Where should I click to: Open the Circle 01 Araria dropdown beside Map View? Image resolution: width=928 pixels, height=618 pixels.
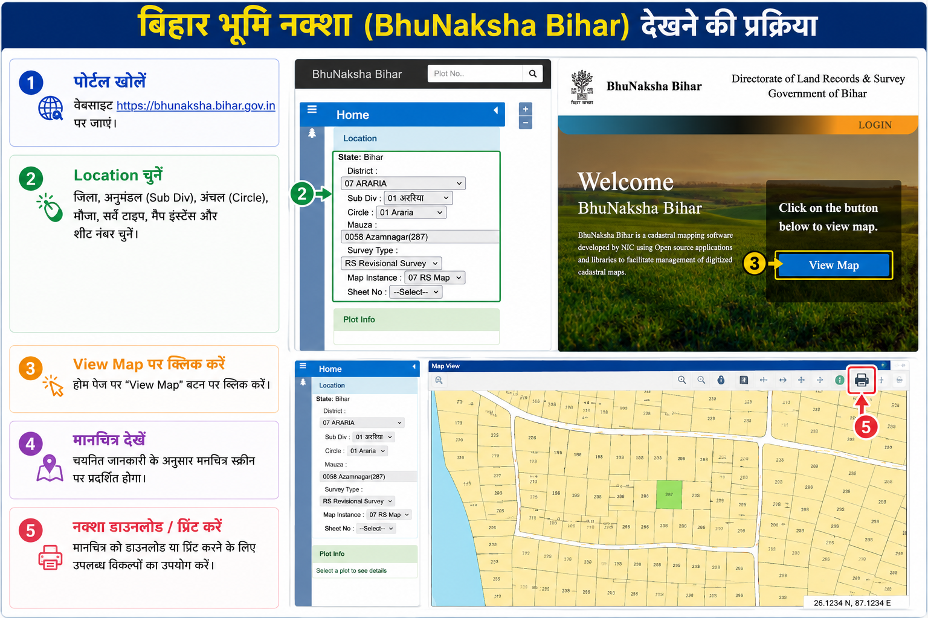tap(367, 451)
